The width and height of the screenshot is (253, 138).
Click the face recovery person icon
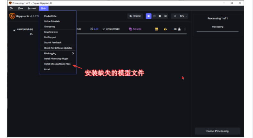point(179,29)
